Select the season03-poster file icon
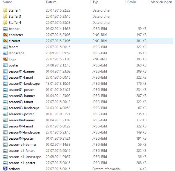Viewport: 175px width, 171px height. coord(5,114)
